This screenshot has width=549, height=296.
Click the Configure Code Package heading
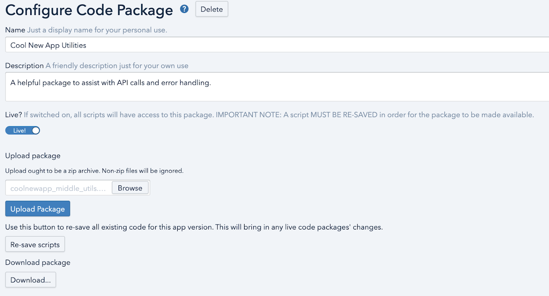[x=89, y=10]
